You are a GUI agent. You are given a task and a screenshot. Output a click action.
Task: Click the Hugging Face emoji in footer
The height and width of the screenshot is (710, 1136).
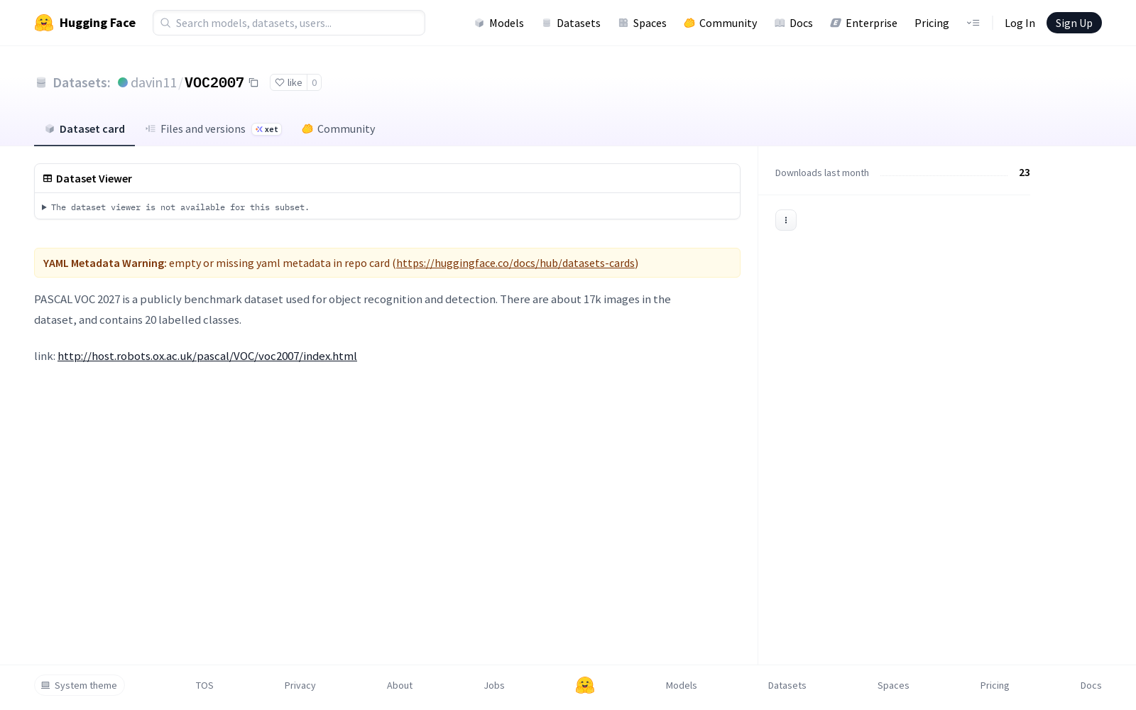pyautogui.click(x=585, y=685)
